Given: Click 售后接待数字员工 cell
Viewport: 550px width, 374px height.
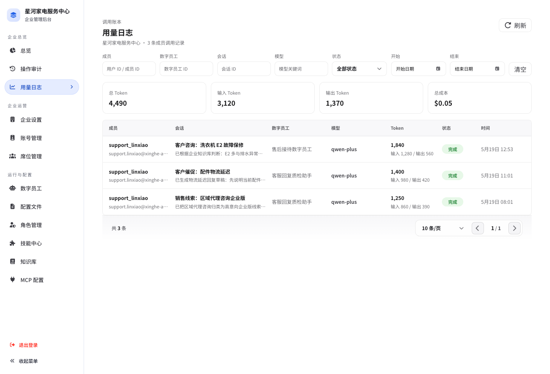Looking at the screenshot, I should coord(292,149).
